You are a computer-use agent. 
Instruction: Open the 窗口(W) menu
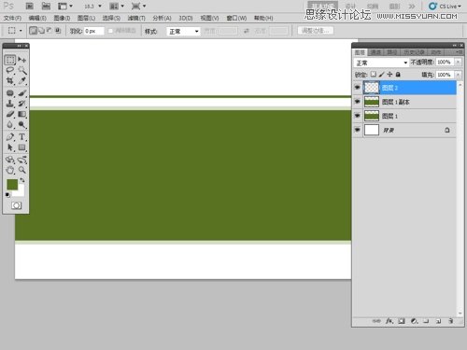point(236,18)
